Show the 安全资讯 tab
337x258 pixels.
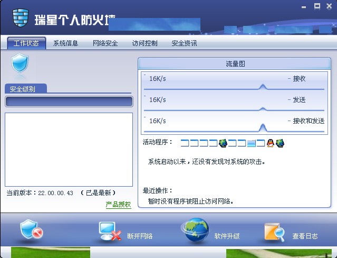coord(184,43)
